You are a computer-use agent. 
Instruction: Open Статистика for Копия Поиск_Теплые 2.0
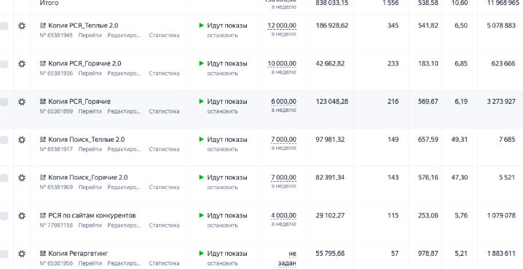tap(164, 149)
